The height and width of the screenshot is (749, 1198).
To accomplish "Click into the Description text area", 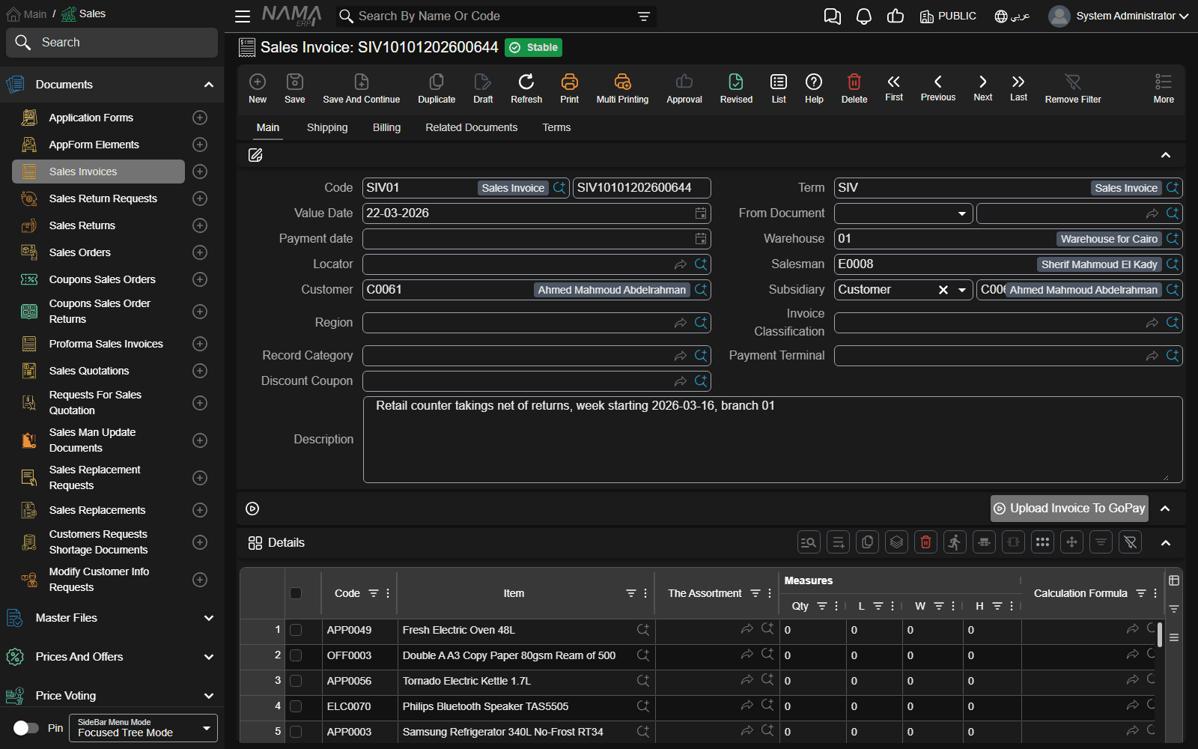I will pyautogui.click(x=773, y=440).
